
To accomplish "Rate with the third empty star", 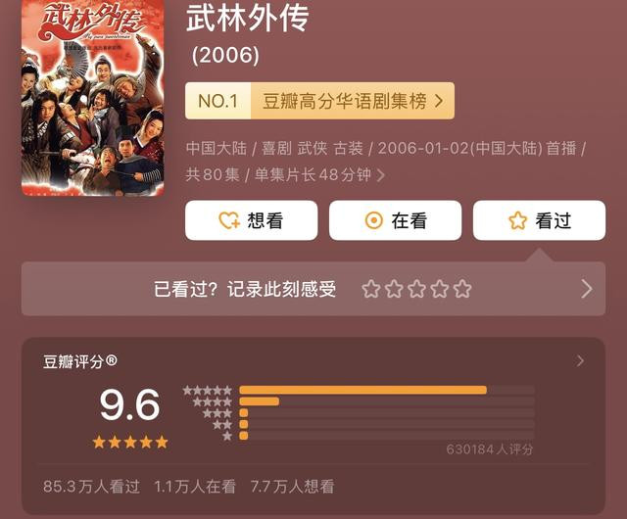I will [x=416, y=289].
